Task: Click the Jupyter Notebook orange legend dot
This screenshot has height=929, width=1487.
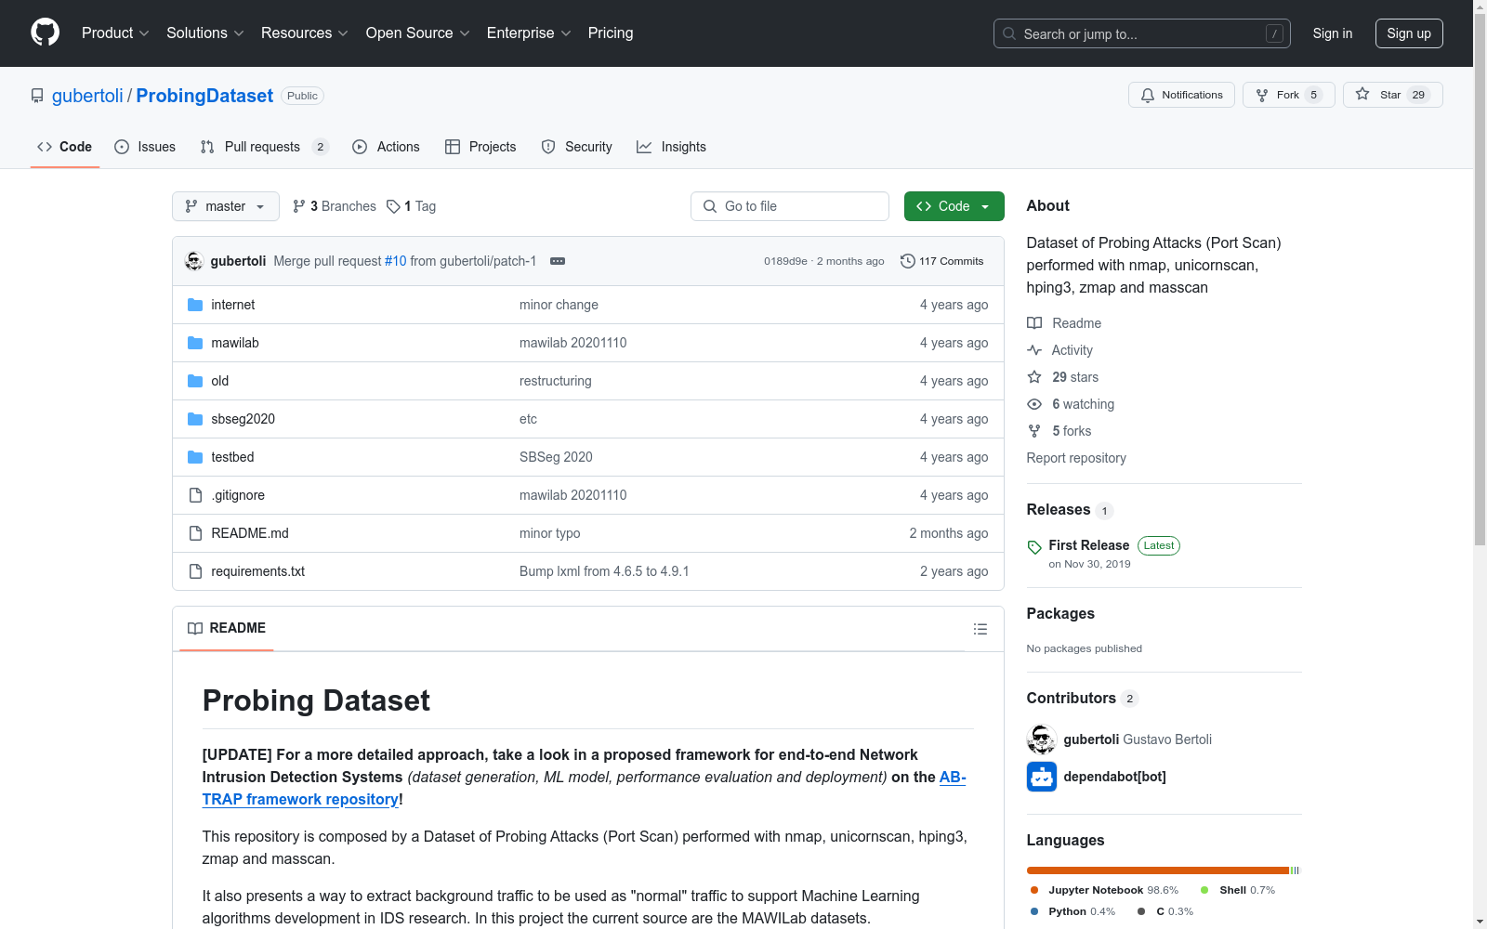Action: tap(1034, 890)
